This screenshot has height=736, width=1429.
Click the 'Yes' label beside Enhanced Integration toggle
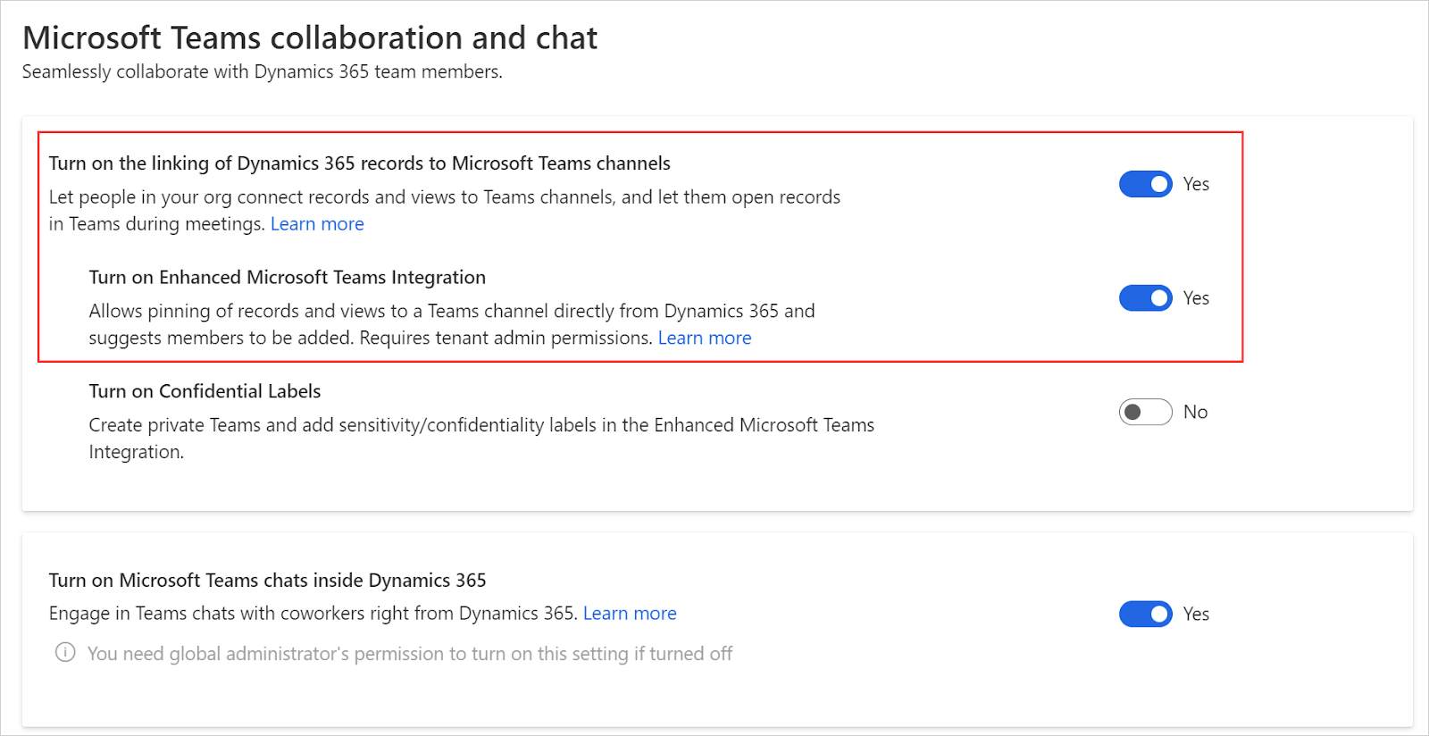pyautogui.click(x=1196, y=298)
